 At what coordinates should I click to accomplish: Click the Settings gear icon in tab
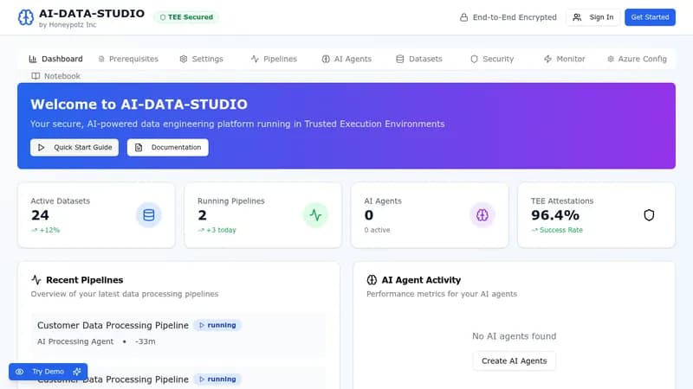184,59
